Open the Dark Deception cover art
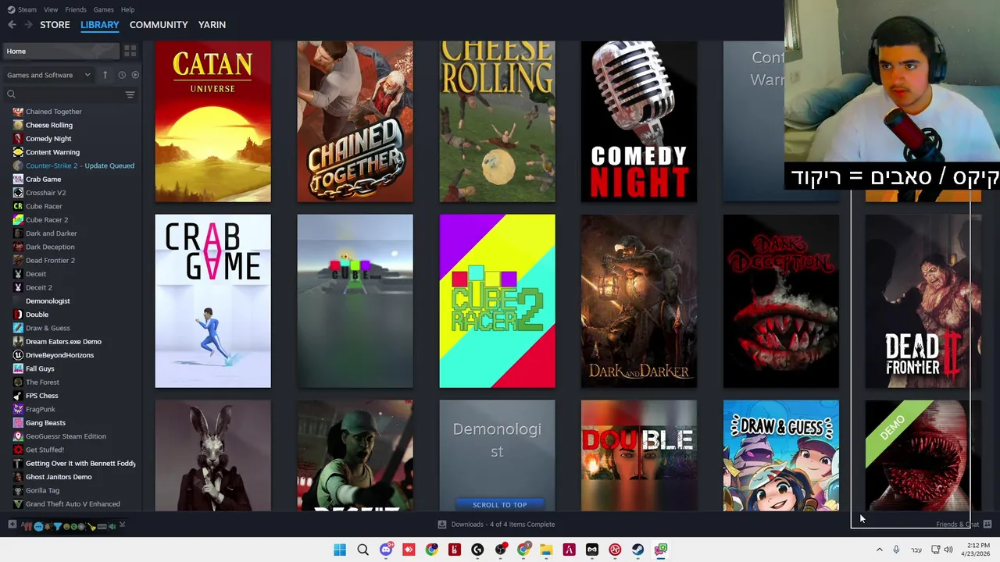Screen dimensions: 1000x562 (x=781, y=301)
